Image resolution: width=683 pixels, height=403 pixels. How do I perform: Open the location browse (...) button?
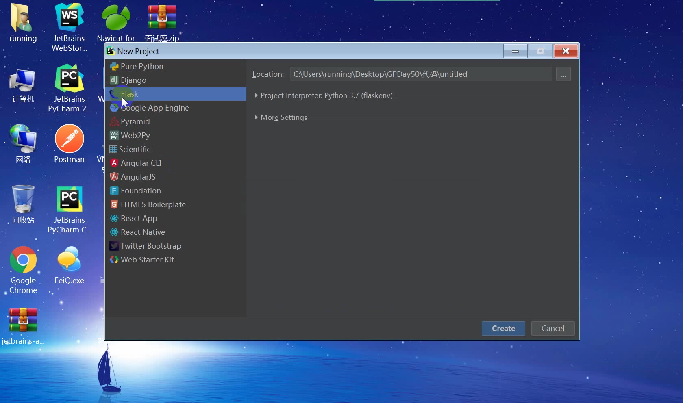pyautogui.click(x=563, y=74)
